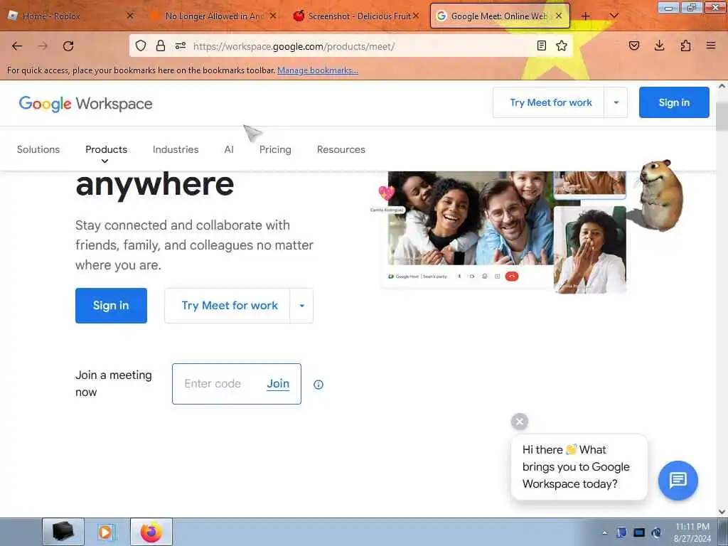The height and width of the screenshot is (546, 728).
Task: Click the power/update tray icon
Action: tap(656, 532)
